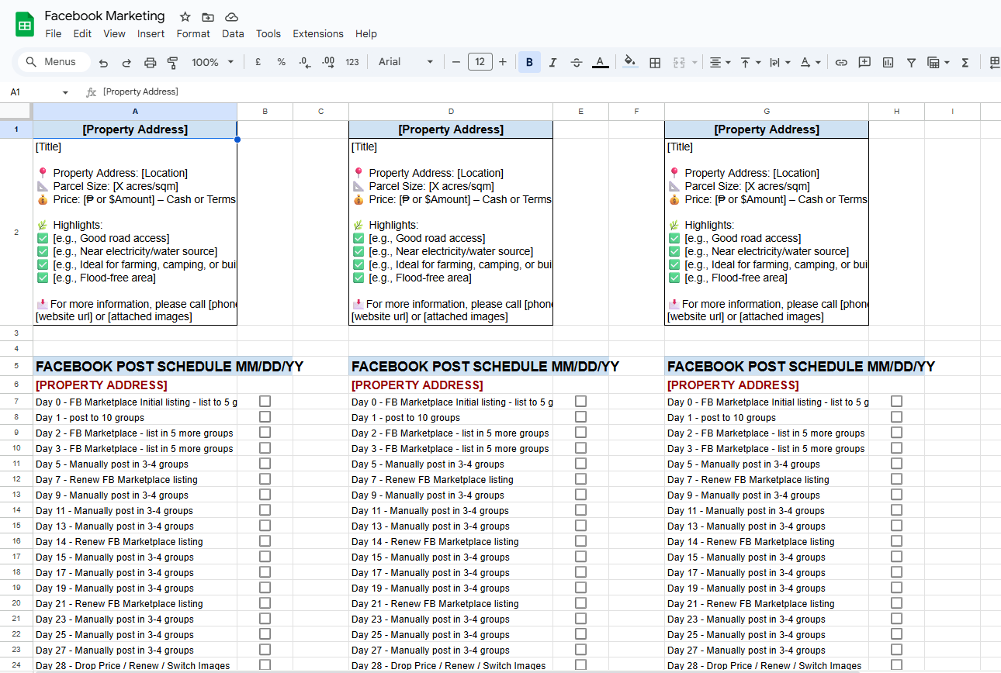Click the insert link icon
1001x673 pixels.
[841, 62]
